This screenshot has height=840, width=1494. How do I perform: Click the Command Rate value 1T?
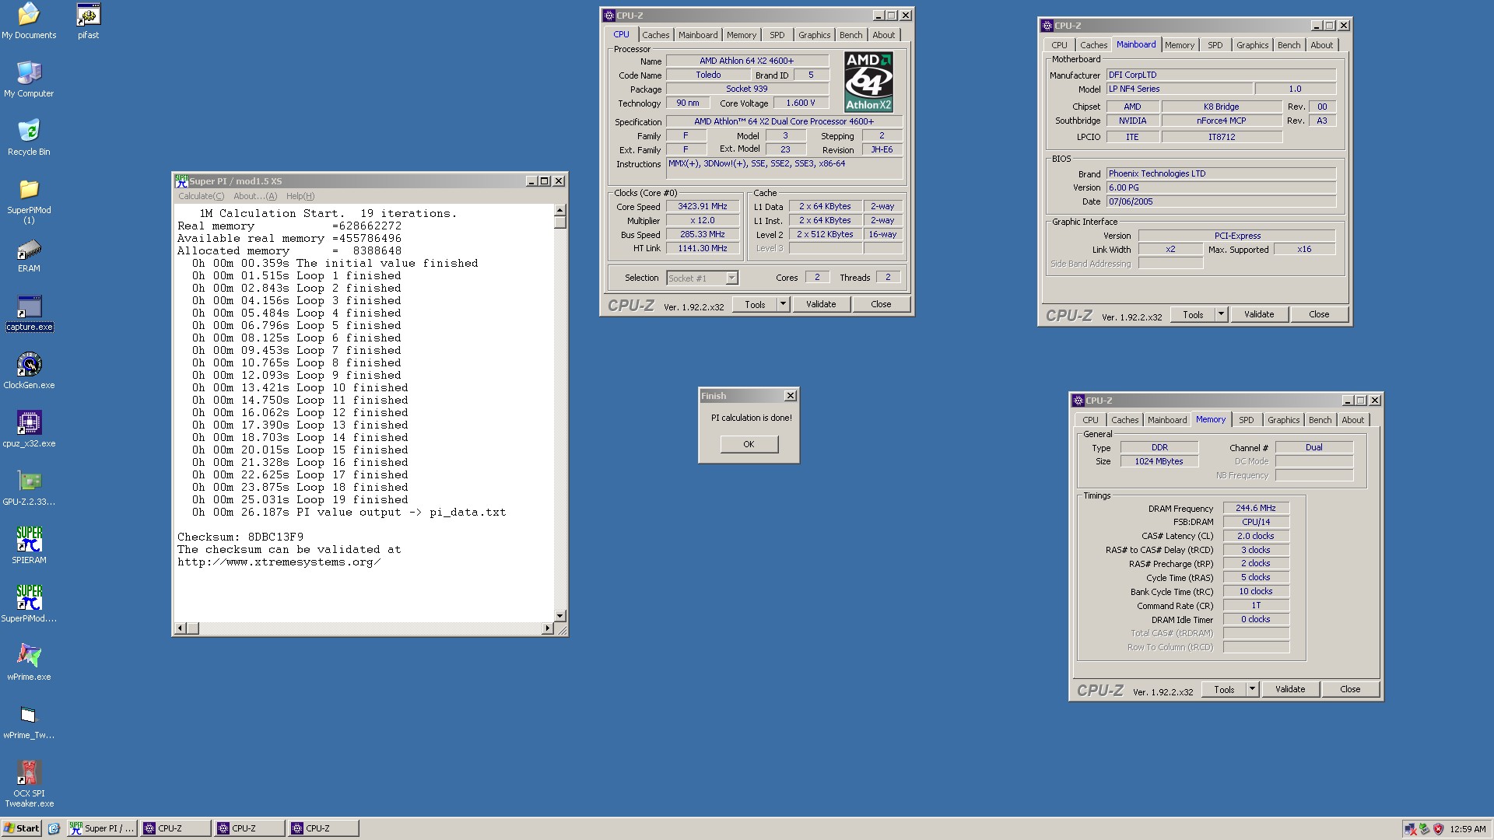(1256, 605)
